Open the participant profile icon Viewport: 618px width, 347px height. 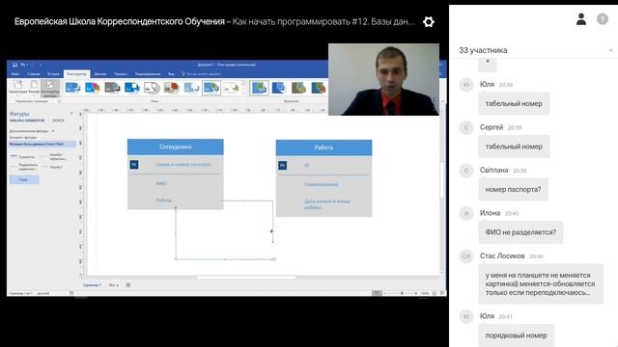point(581,19)
